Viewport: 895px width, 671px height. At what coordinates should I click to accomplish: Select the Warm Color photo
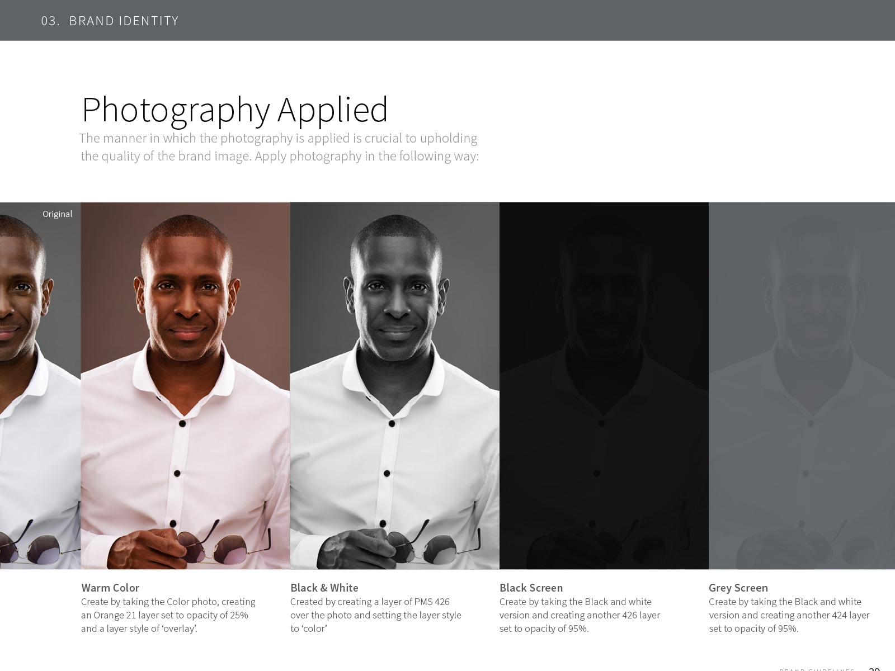coord(185,386)
